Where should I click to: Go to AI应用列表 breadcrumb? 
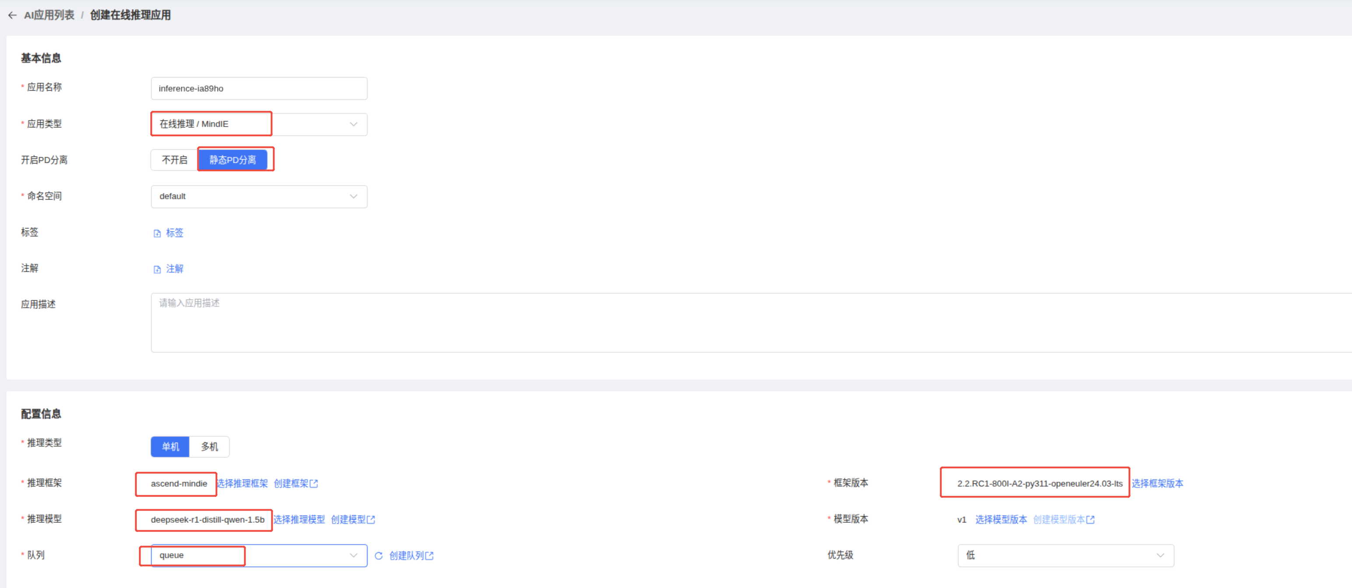pos(49,15)
